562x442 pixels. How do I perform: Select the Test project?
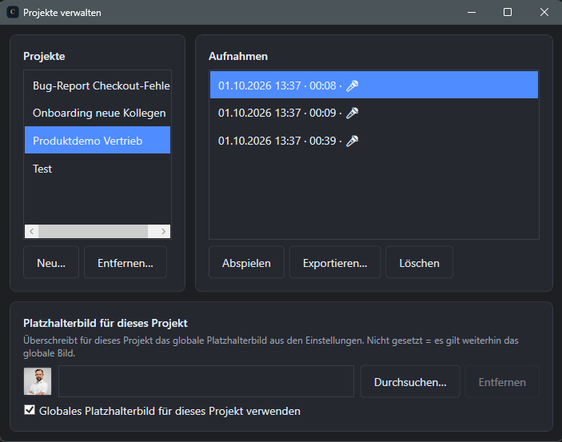98,168
